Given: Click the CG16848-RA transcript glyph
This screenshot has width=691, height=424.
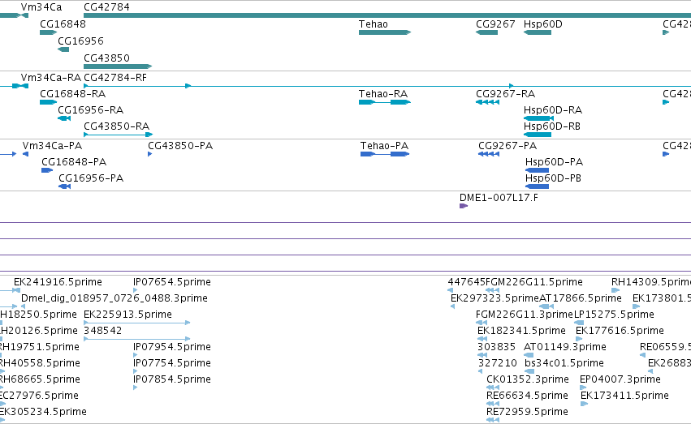Looking at the screenshot, I should coord(48,102).
